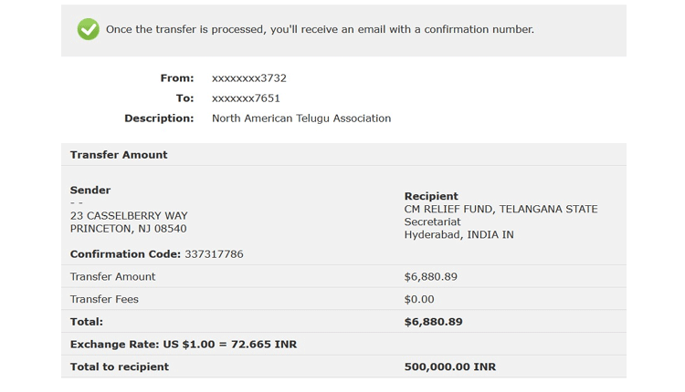Select the 500,000.00 INR recipient total
This screenshot has width=685, height=392.
pyautogui.click(x=449, y=367)
